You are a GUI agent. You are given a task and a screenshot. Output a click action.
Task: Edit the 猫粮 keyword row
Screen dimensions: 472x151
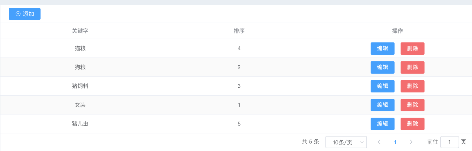point(382,49)
